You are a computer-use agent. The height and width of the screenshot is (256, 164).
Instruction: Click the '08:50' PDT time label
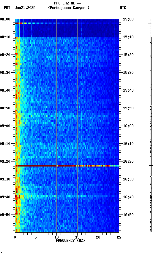pyautogui.click(x=5, y=108)
